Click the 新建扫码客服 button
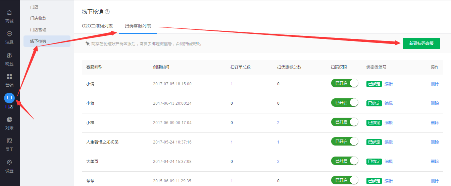This screenshot has height=186, width=451. [x=421, y=43]
